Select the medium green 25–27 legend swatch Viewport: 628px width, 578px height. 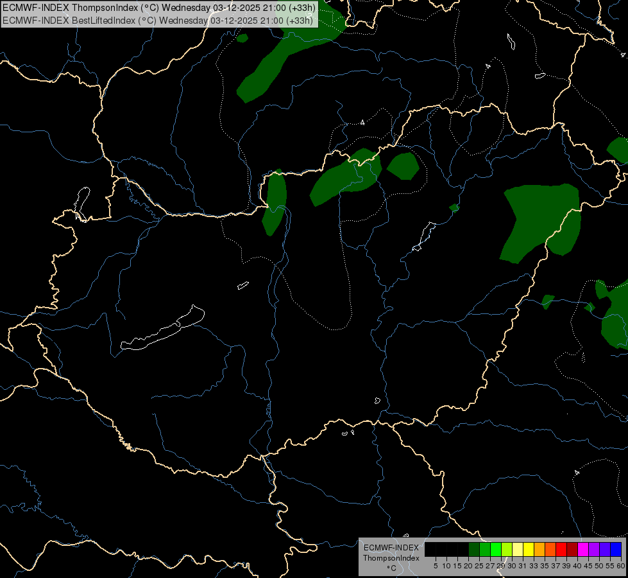coord(484,549)
